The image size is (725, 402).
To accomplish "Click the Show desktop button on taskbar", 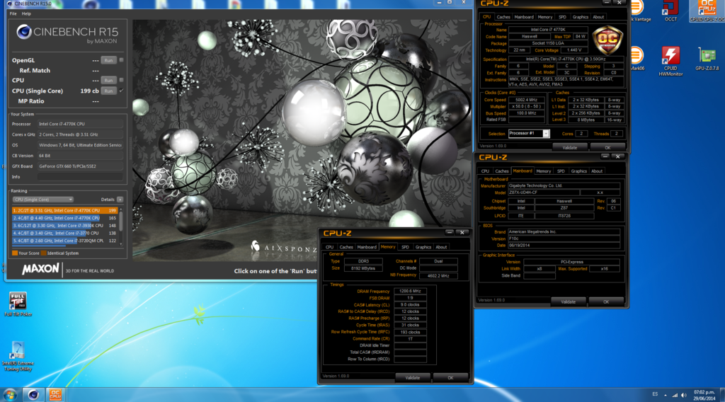I will coord(722,395).
